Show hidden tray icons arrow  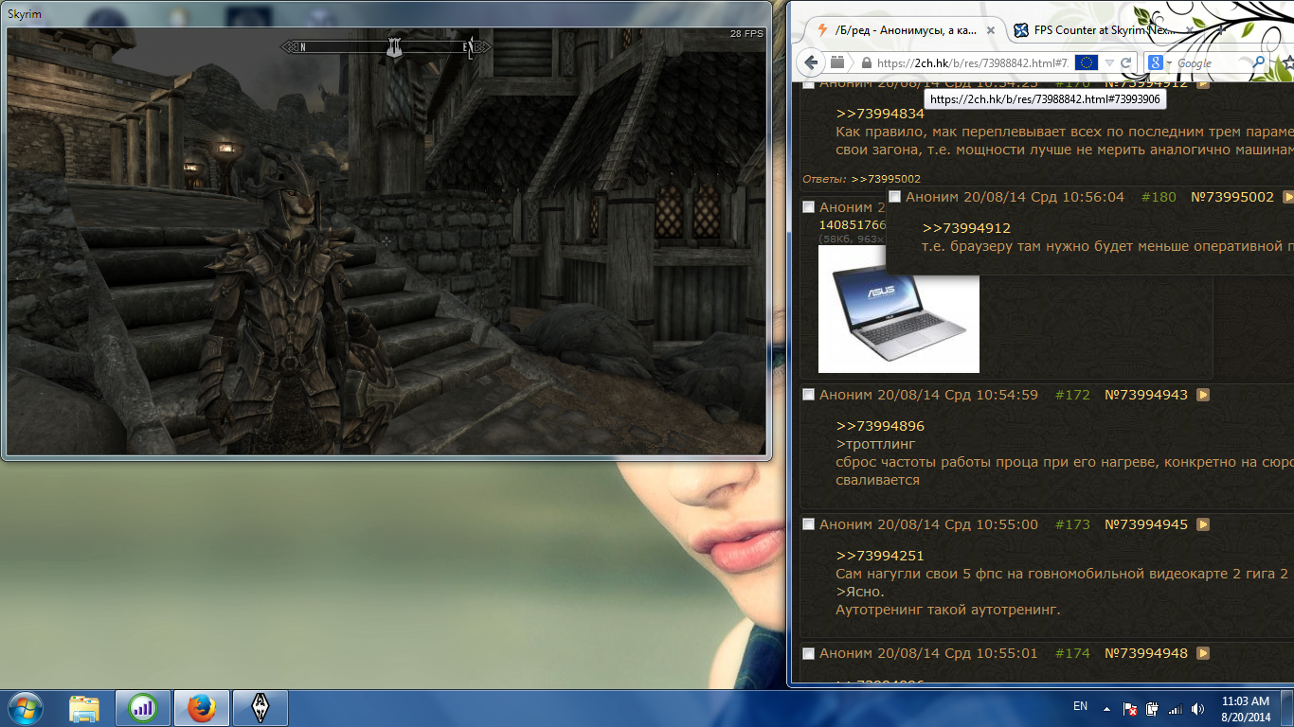[1106, 708]
